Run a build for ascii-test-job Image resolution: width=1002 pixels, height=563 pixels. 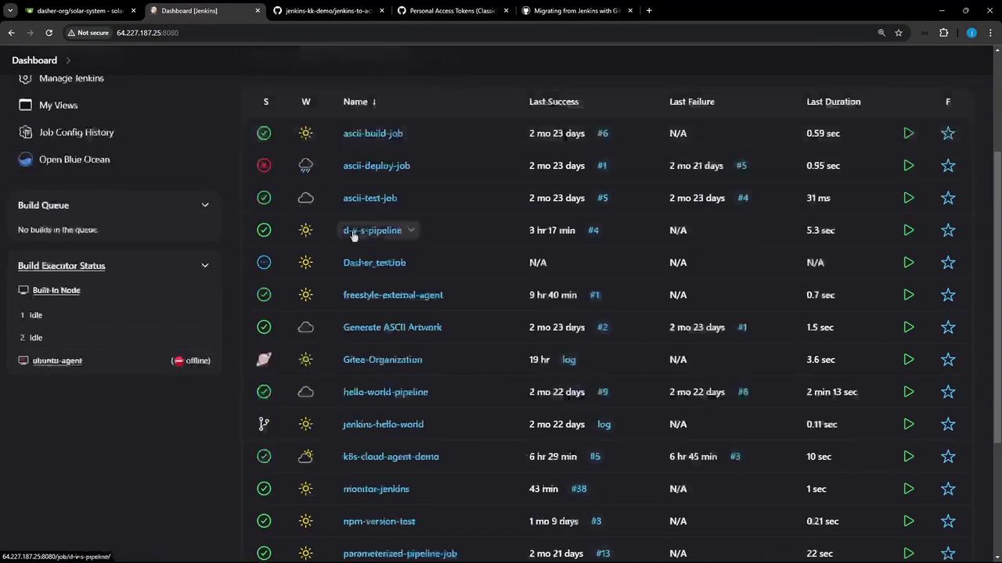[908, 198]
